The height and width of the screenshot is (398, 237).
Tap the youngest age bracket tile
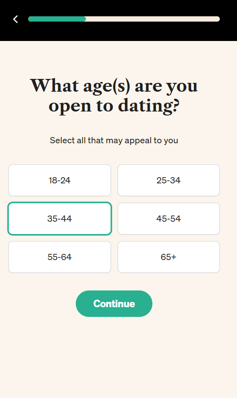click(x=59, y=180)
